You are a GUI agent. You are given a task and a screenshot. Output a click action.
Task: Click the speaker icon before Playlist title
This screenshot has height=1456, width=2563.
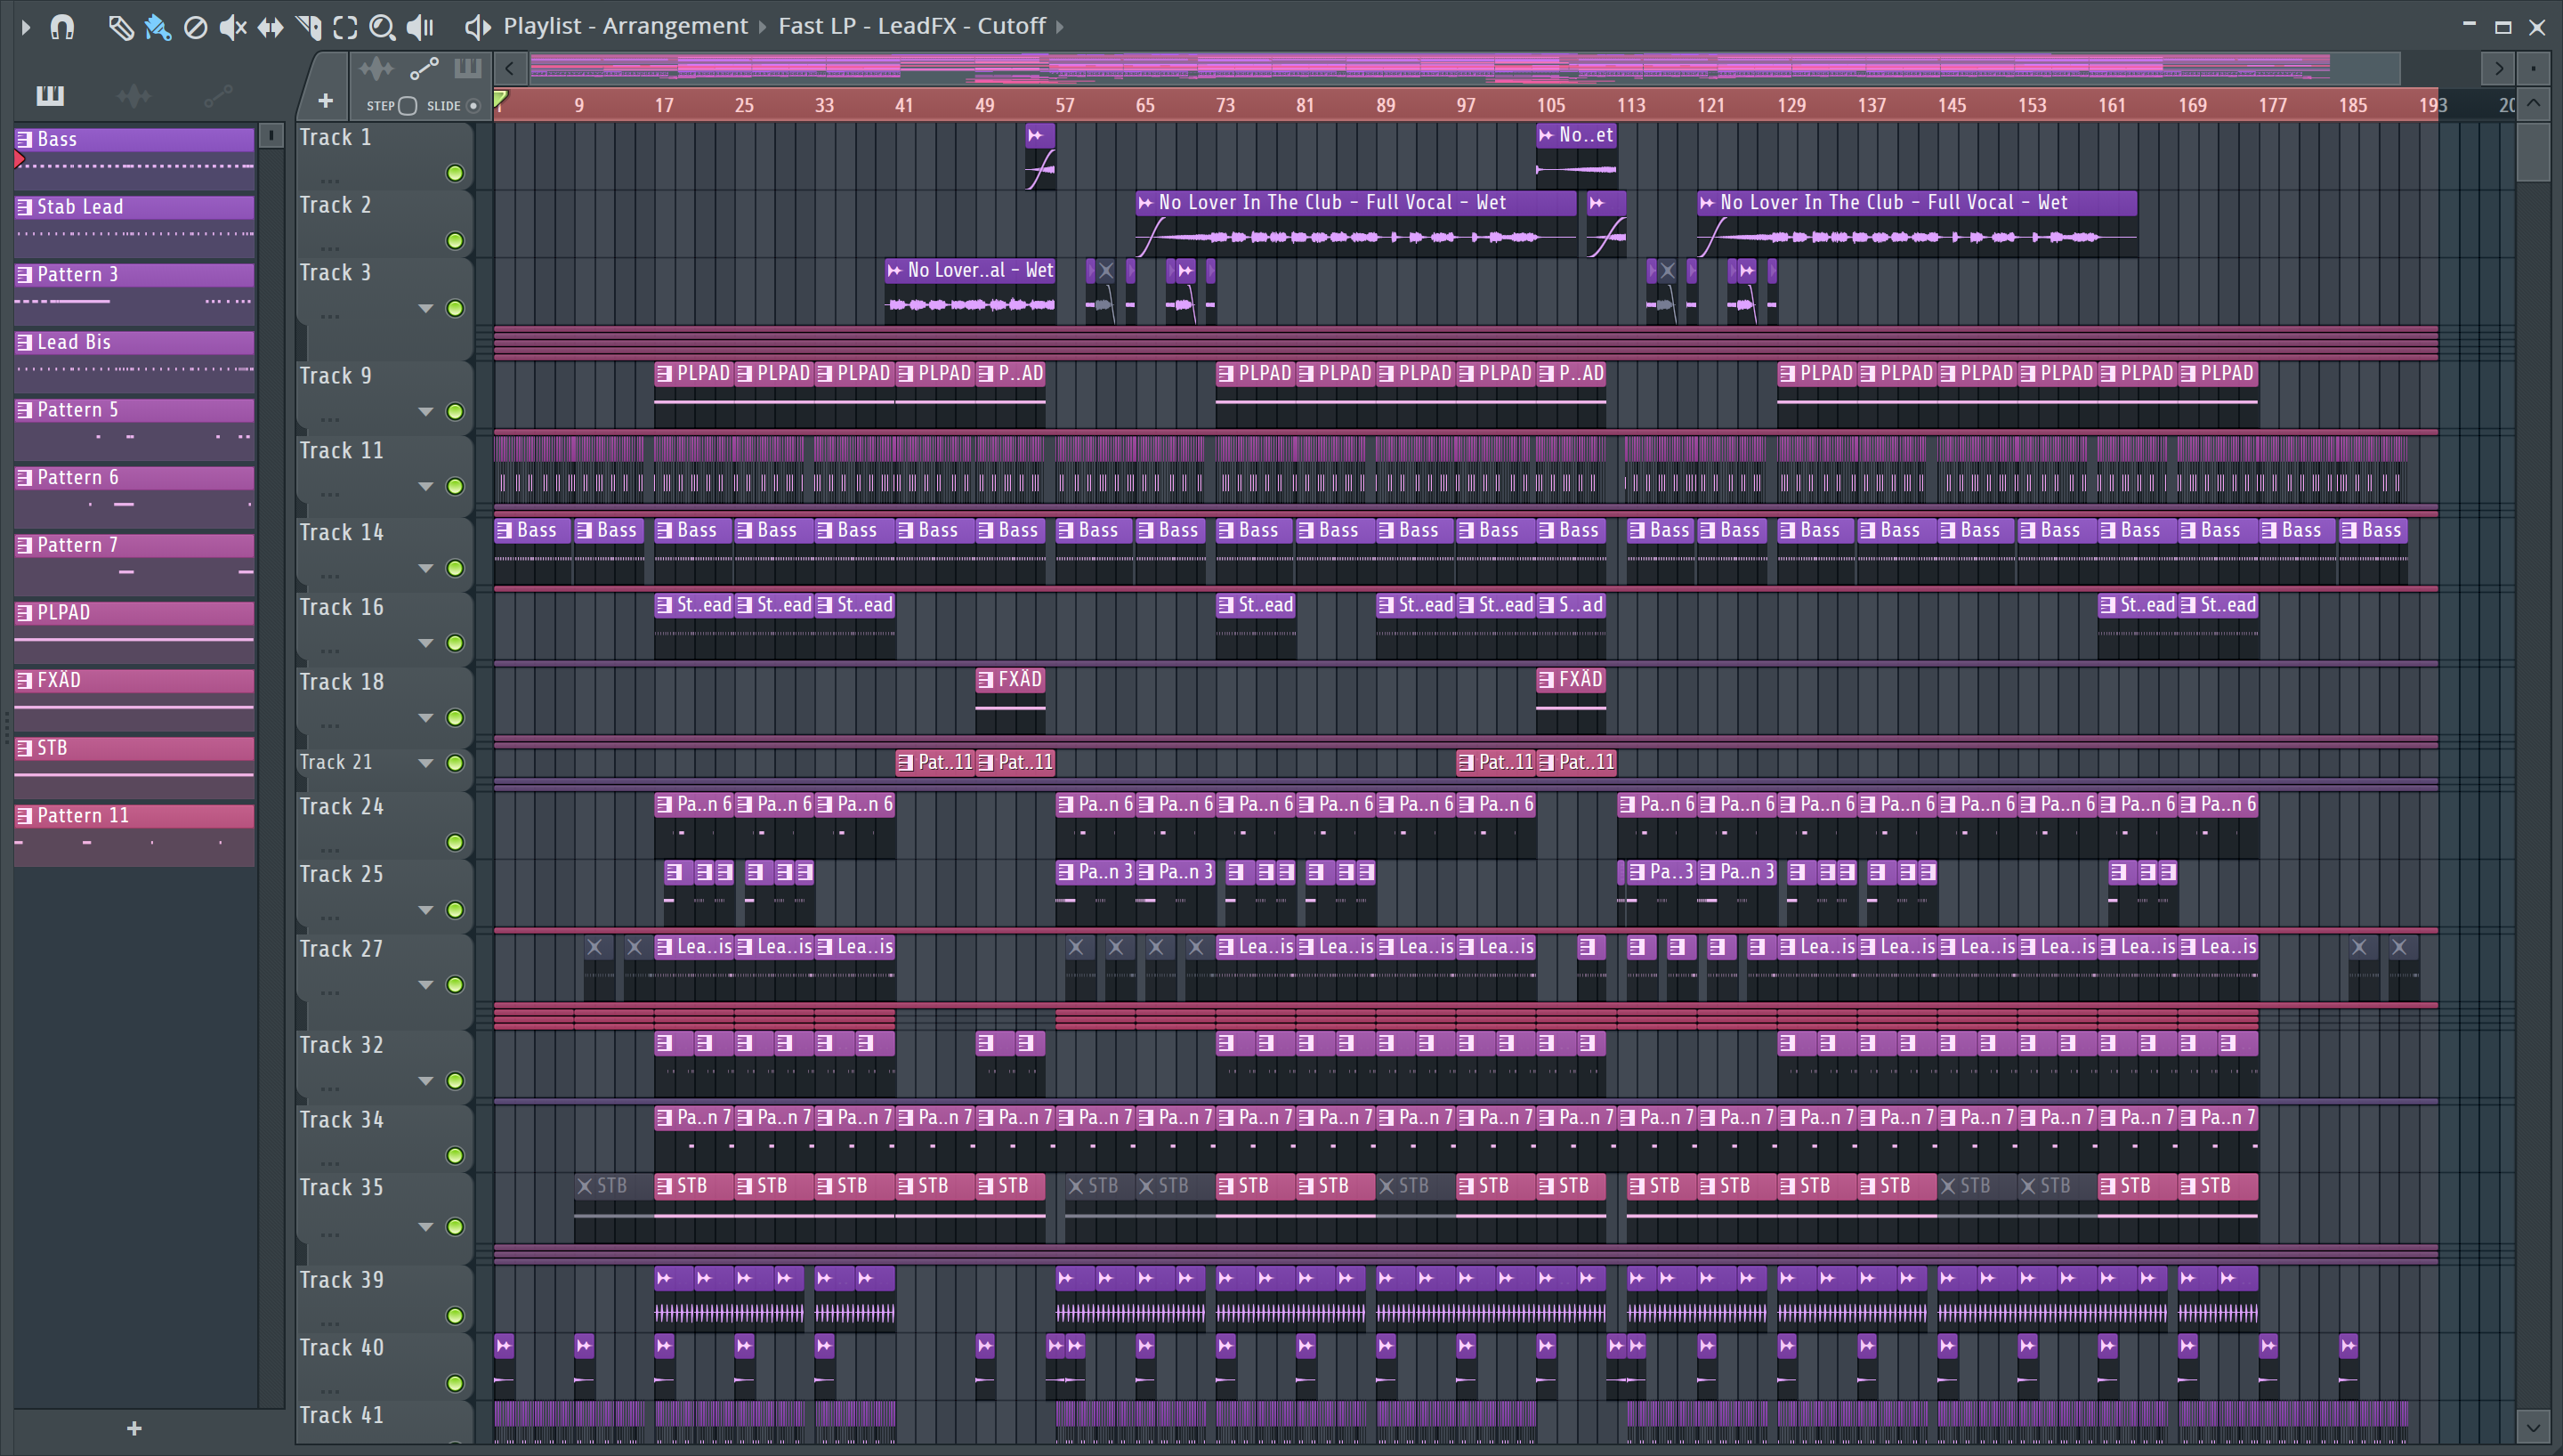[x=478, y=27]
